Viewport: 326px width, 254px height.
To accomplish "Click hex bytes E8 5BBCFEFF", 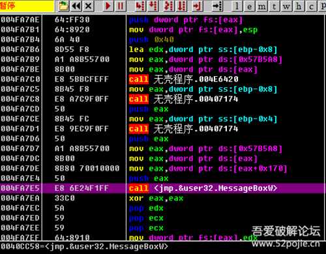I will (81, 79).
